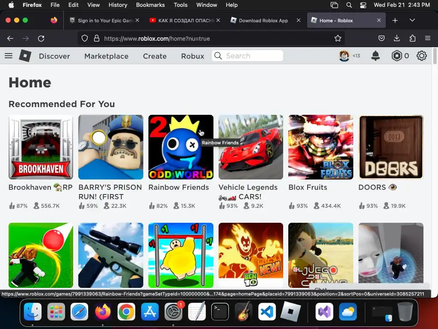Click the Brookhaven RP title text
Screen dimensions: 438x329
tap(41, 187)
